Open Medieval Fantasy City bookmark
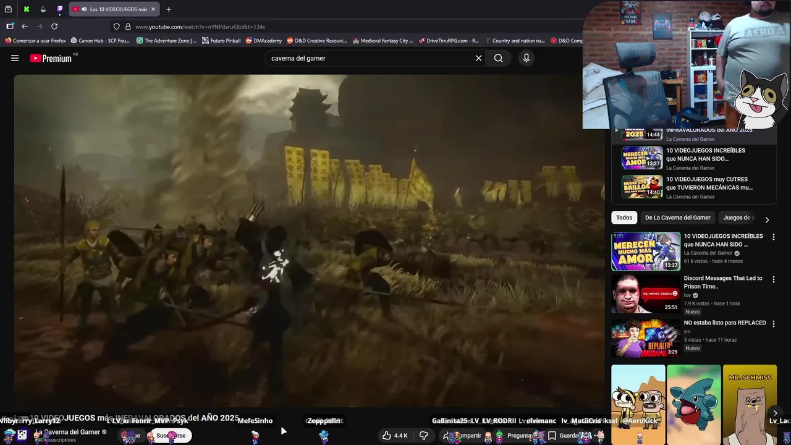791x445 pixels. [x=383, y=41]
